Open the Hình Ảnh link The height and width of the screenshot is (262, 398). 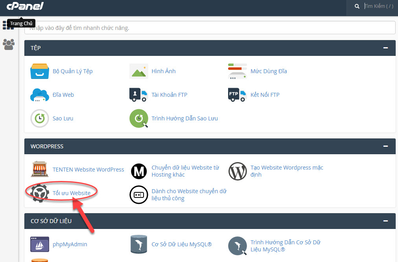coord(164,71)
